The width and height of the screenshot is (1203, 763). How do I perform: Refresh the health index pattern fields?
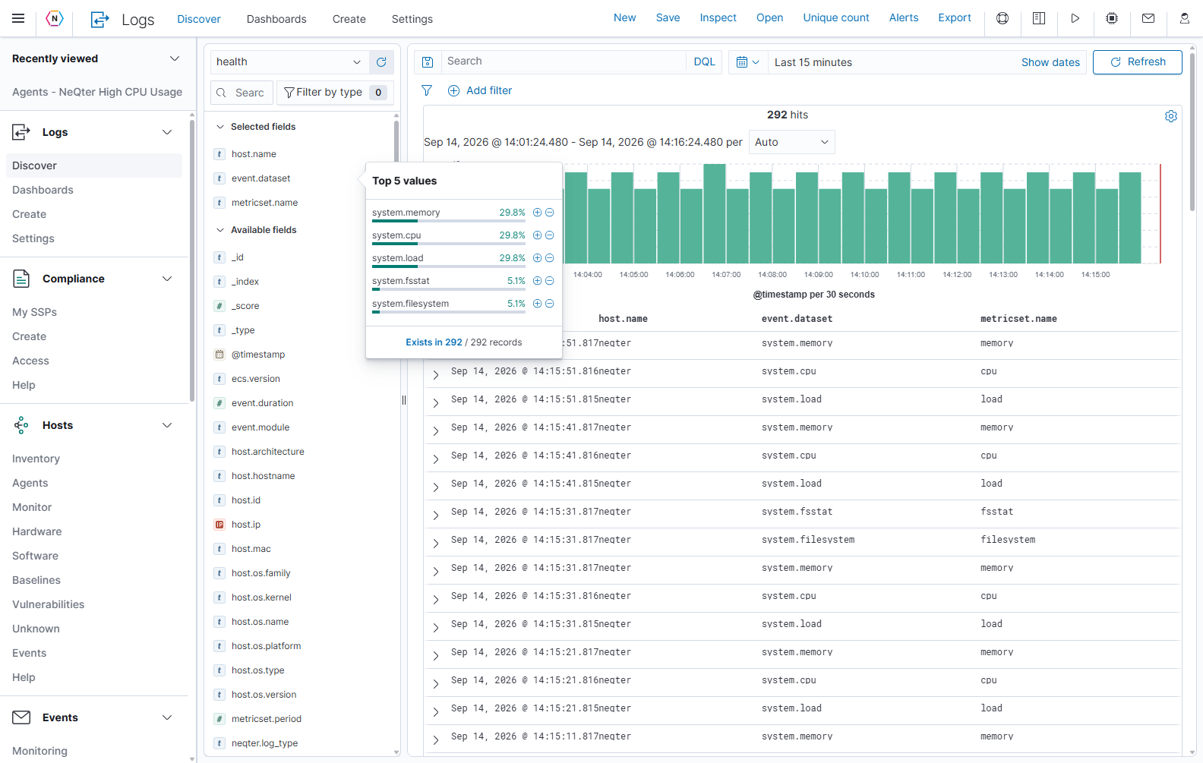[x=381, y=62]
